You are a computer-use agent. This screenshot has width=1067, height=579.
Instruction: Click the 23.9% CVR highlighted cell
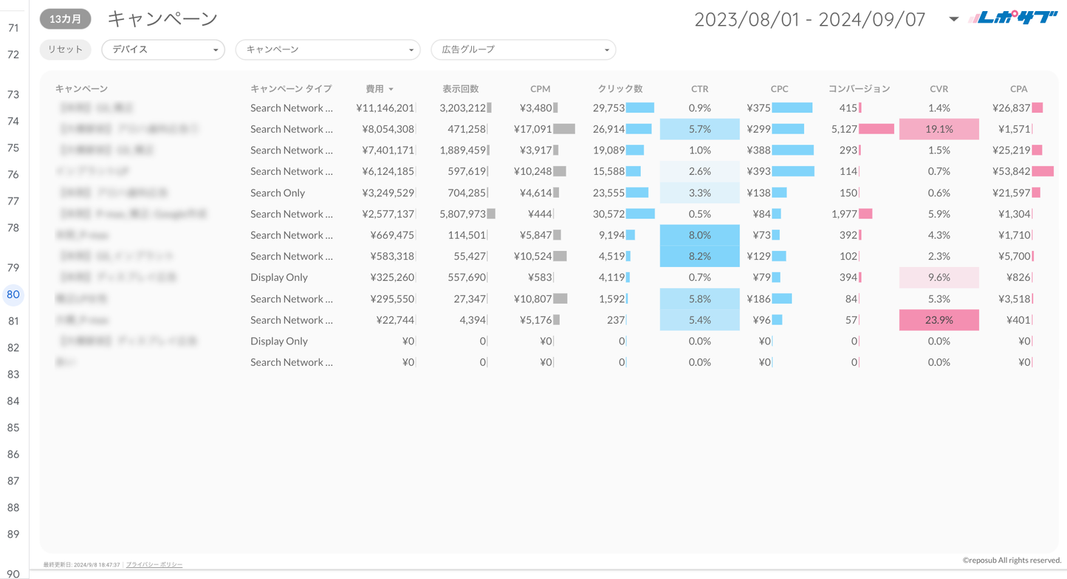point(939,320)
